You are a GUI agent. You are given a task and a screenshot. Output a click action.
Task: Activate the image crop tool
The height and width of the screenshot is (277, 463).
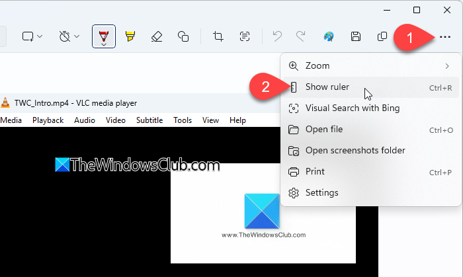tap(218, 36)
